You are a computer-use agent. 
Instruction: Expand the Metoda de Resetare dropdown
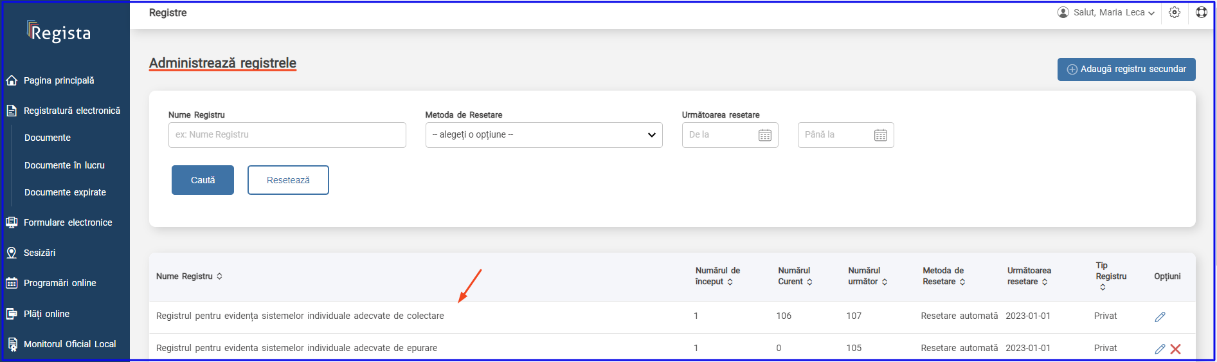(x=544, y=135)
